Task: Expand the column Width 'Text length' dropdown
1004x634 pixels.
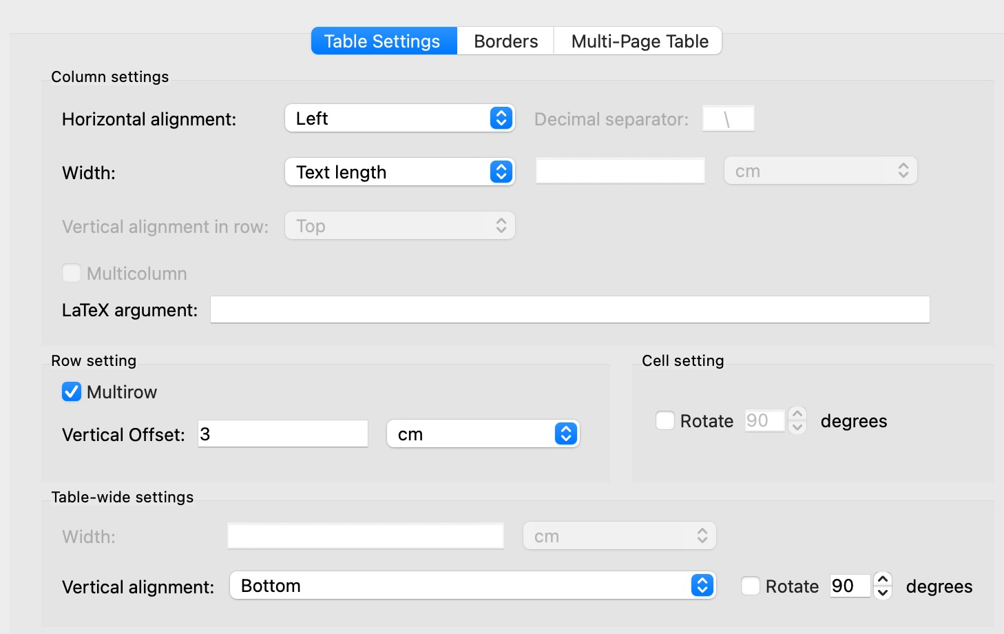Action: (x=399, y=172)
